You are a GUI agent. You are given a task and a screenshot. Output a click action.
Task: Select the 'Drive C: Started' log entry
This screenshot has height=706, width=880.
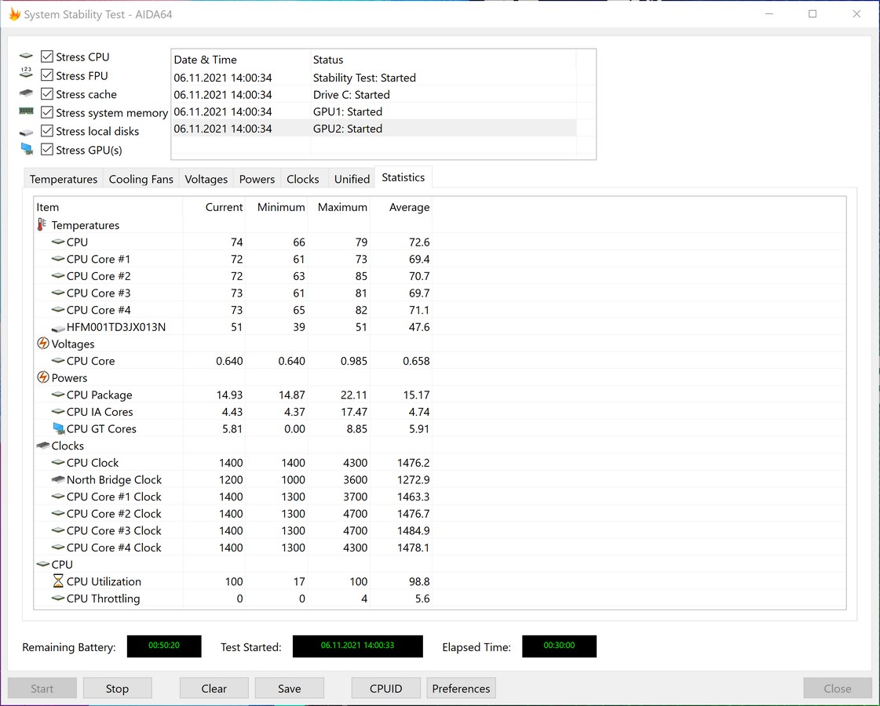pos(374,94)
